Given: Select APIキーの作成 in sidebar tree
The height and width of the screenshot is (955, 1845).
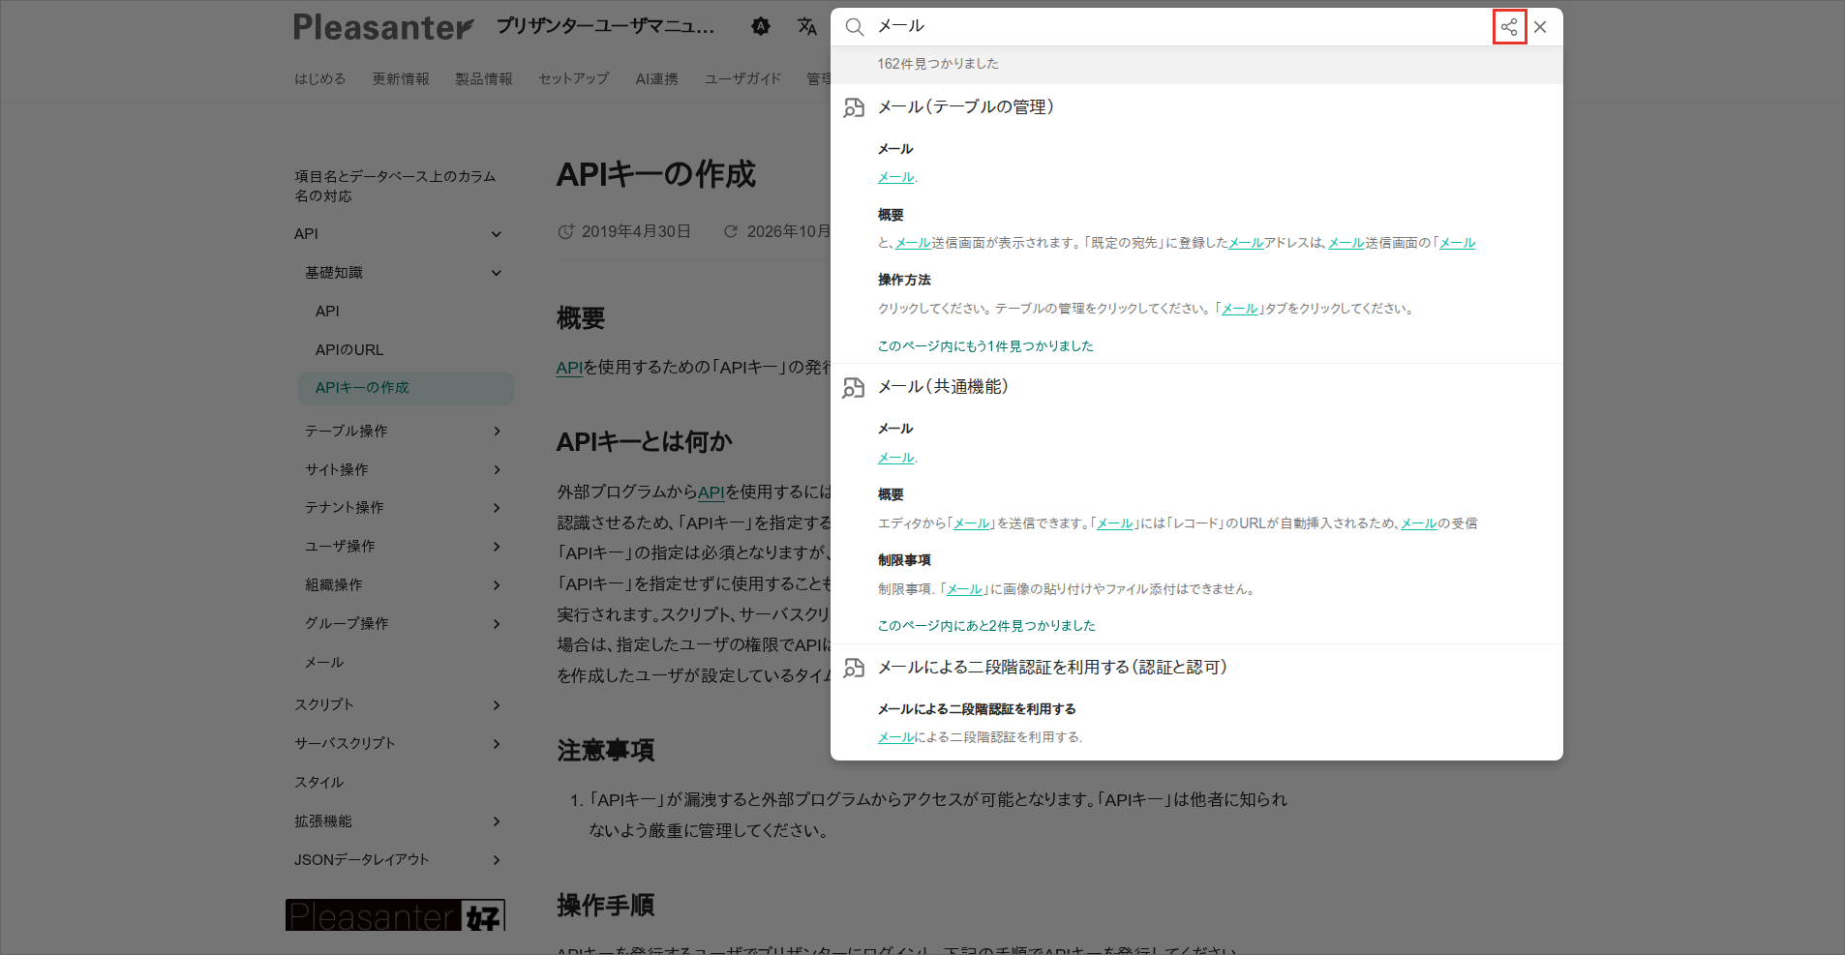Looking at the screenshot, I should tap(406, 388).
